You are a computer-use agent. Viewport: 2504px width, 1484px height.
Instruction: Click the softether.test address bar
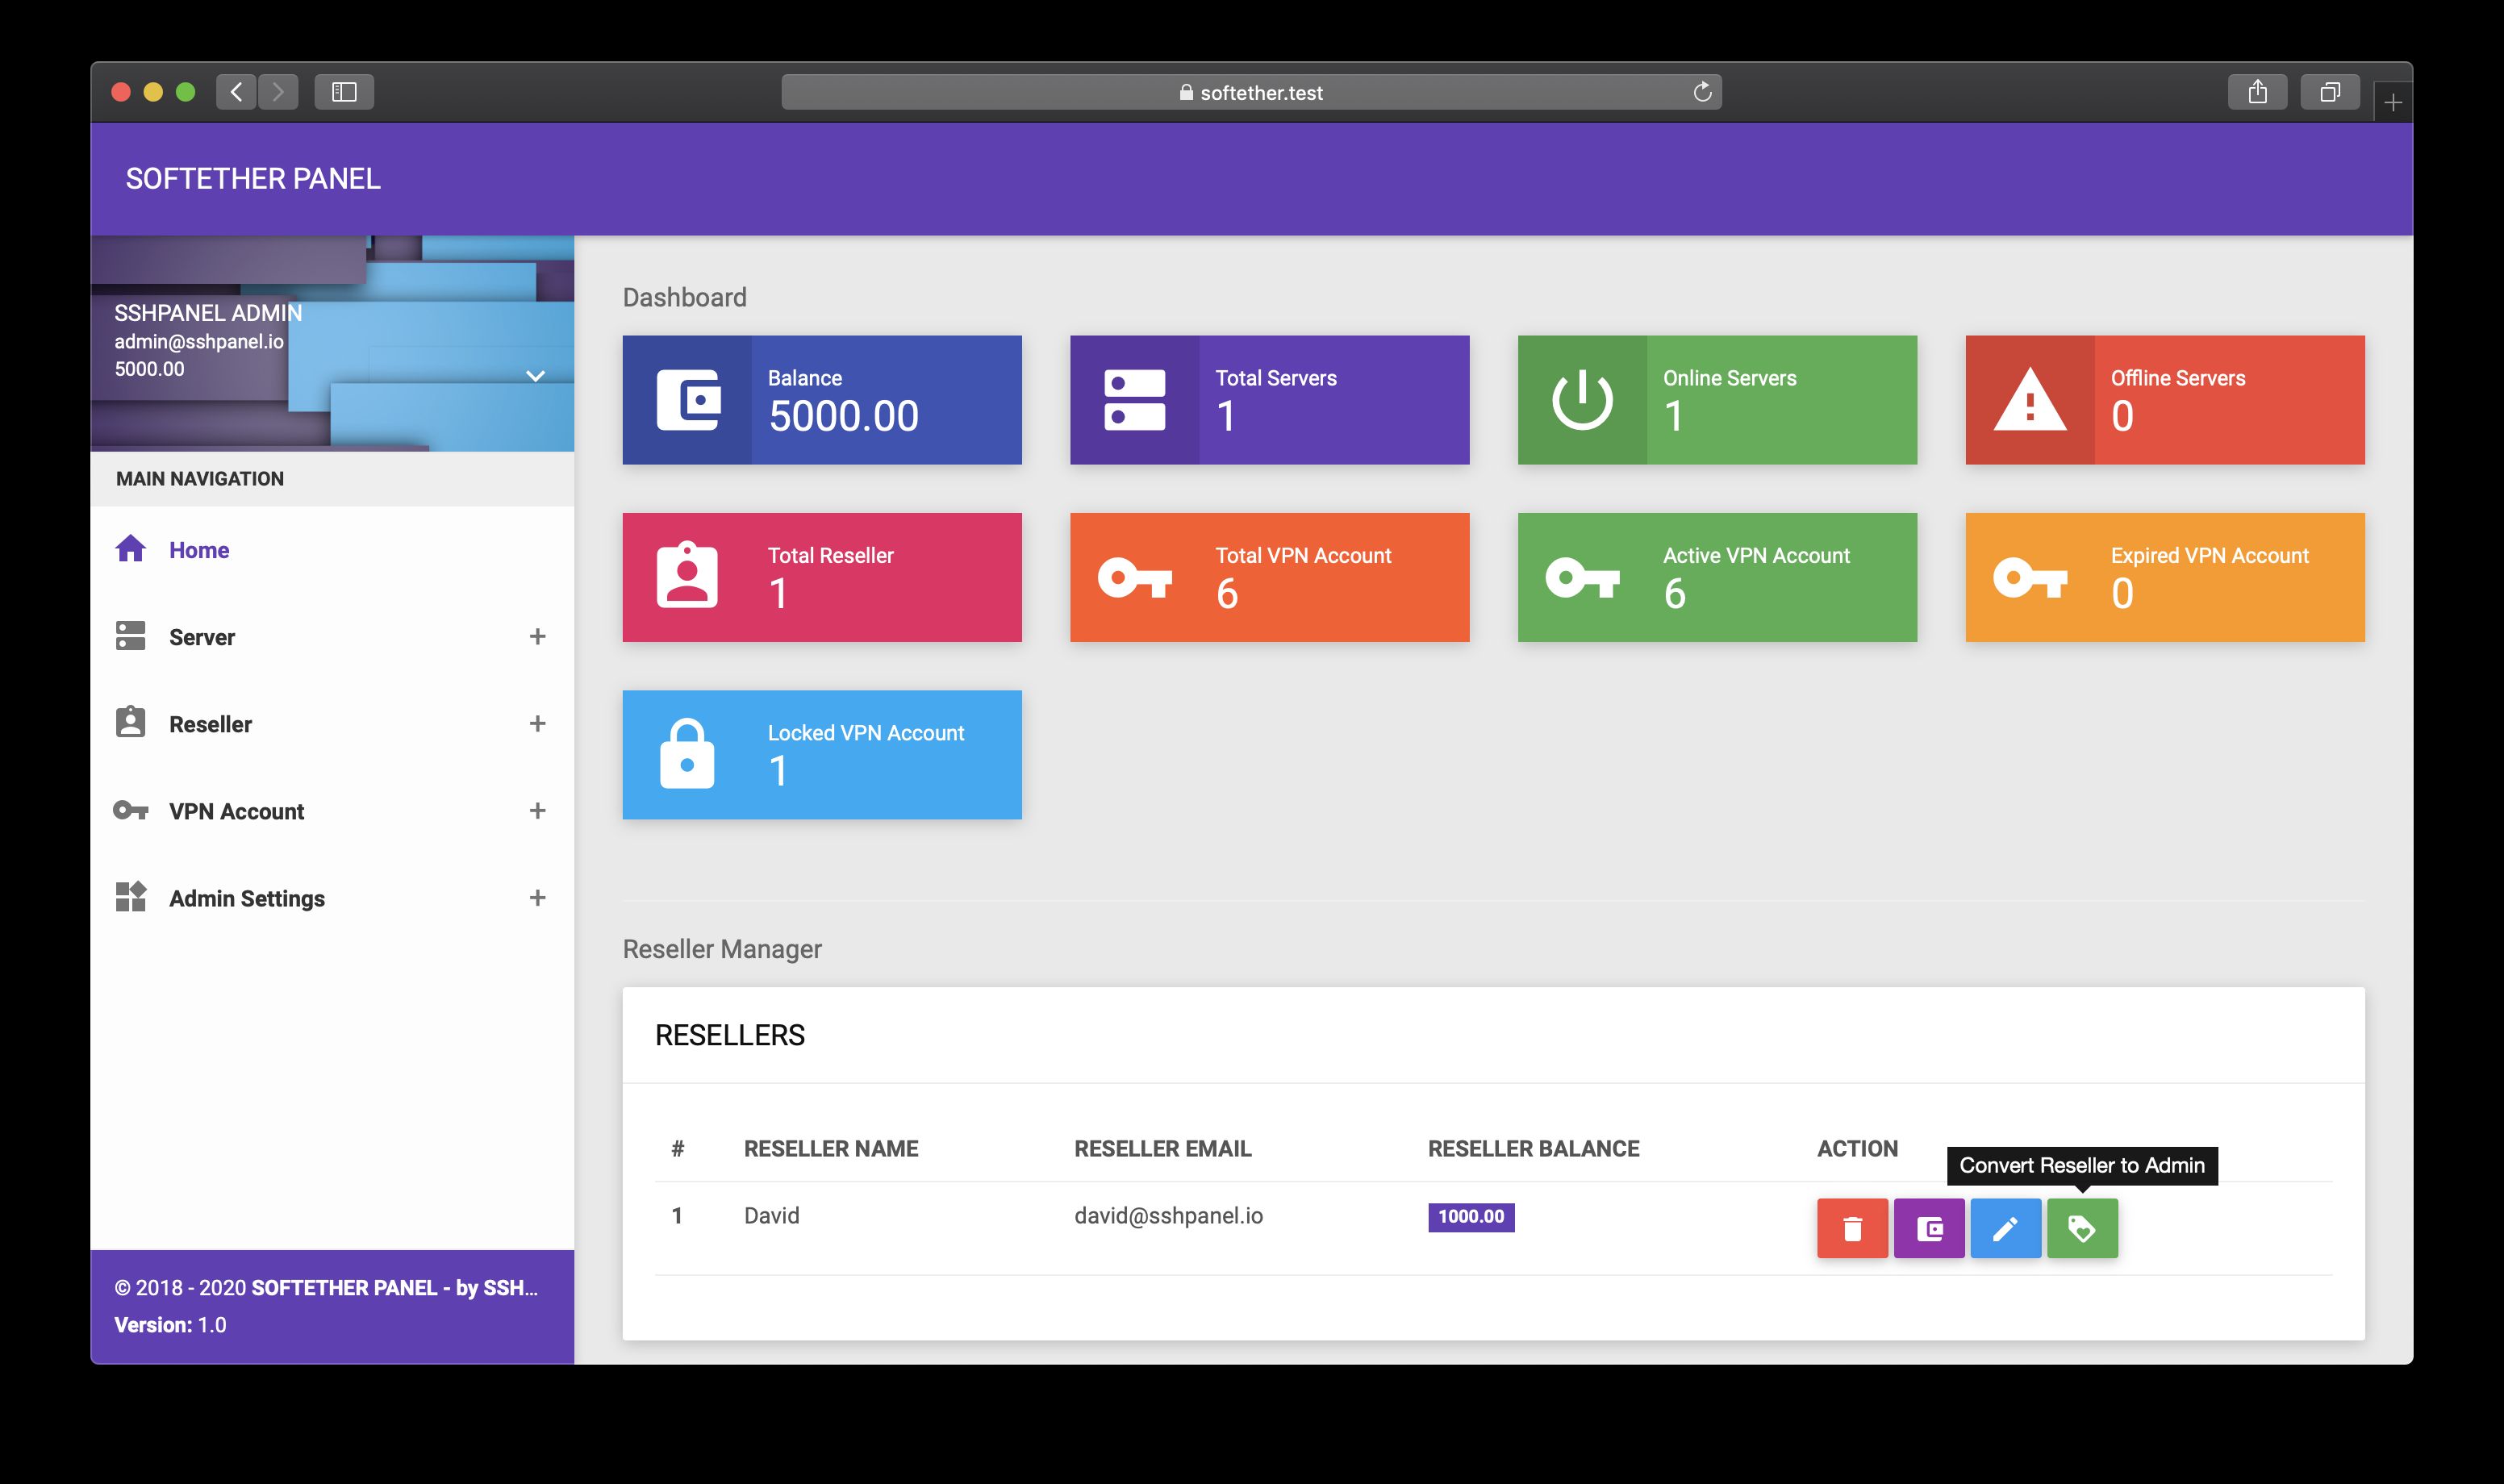(1250, 93)
